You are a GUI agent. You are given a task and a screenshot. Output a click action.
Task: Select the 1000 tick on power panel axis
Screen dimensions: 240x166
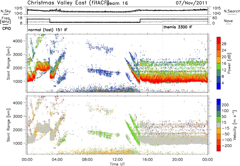tap(17, 81)
